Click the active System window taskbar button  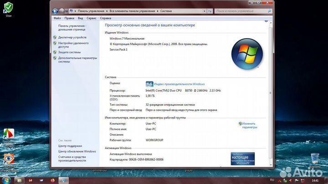tap(63, 180)
